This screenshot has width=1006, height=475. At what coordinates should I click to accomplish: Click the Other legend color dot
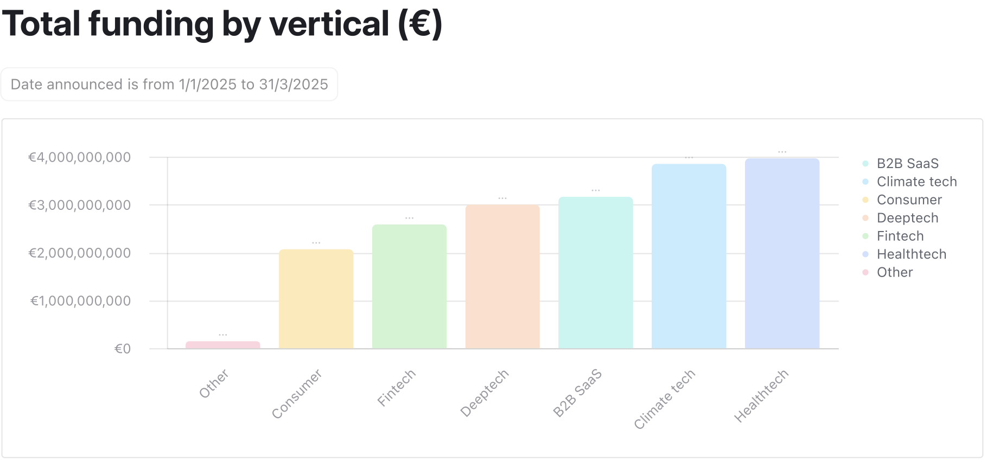pyautogui.click(x=865, y=272)
